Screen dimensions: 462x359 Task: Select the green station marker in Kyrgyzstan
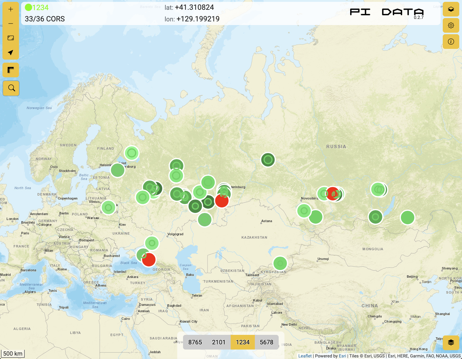[x=280, y=263]
